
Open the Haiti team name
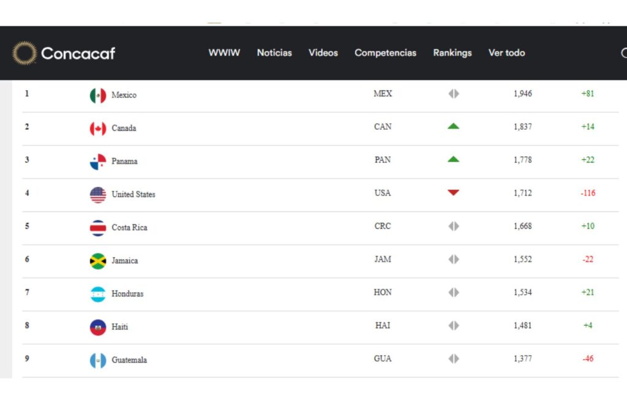tap(119, 327)
